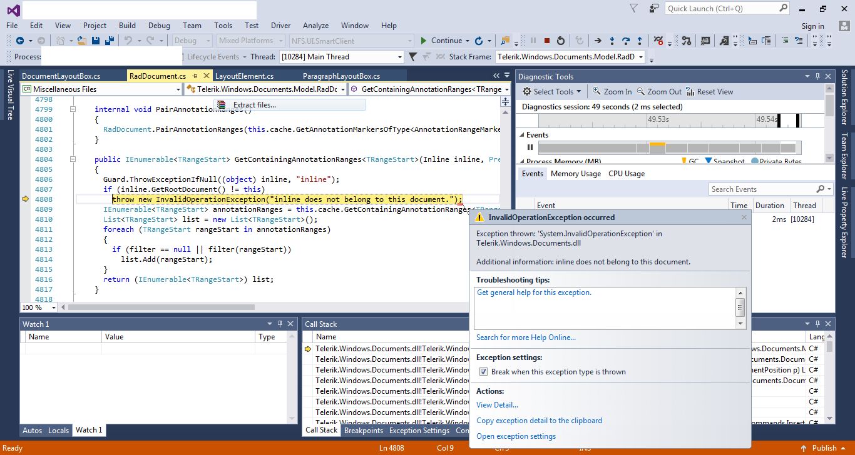The image size is (855, 455).
Task: Switch to the Memory Usage tab
Action: tap(575, 174)
